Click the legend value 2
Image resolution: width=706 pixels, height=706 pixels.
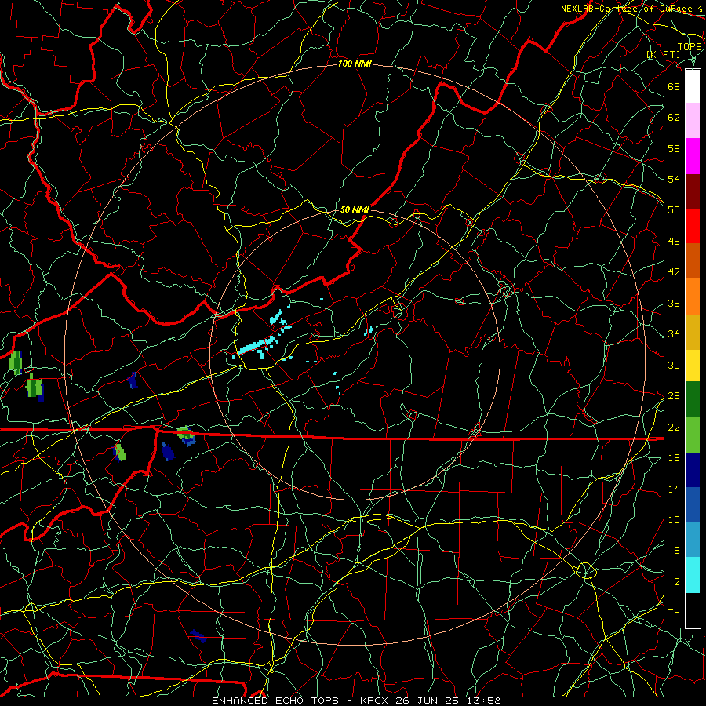677,582
